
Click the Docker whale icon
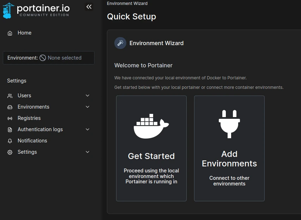[151, 126]
